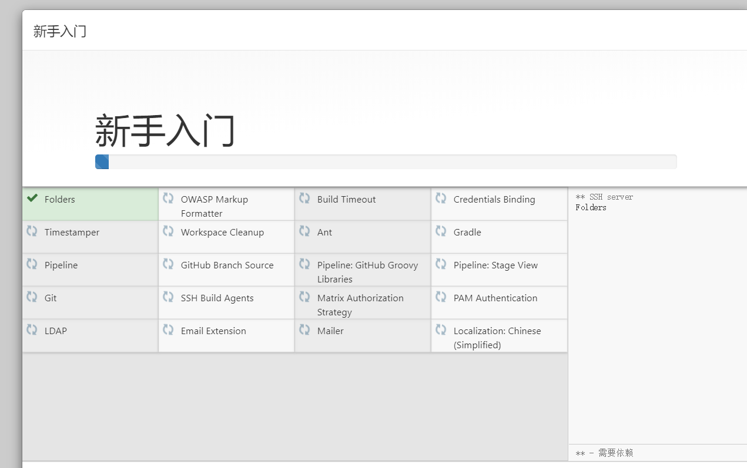The image size is (747, 468).
Task: Click the 'Folders' entry in the install log
Action: tap(591, 207)
